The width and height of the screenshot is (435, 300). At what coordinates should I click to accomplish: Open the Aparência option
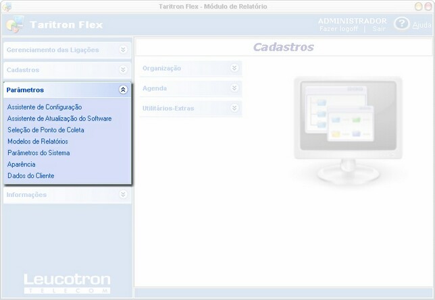(x=22, y=164)
